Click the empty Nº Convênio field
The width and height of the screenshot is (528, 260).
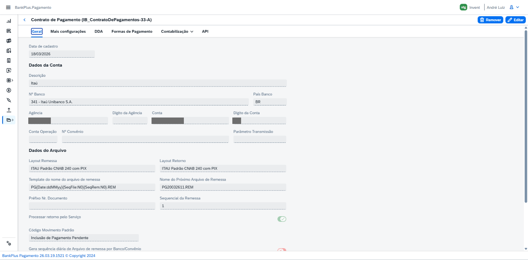click(145, 139)
